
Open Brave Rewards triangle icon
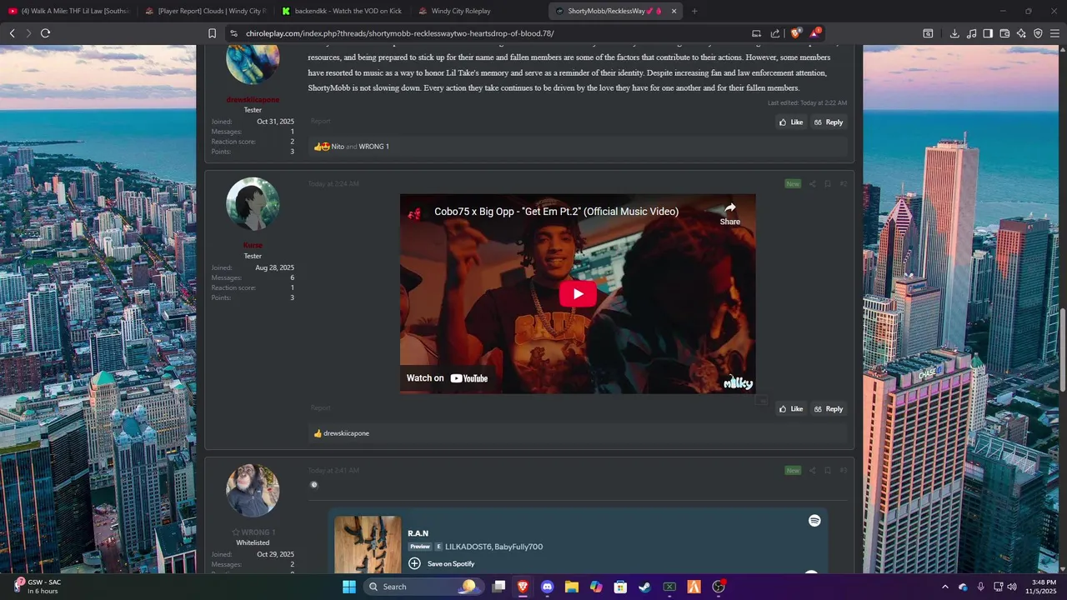(x=815, y=33)
